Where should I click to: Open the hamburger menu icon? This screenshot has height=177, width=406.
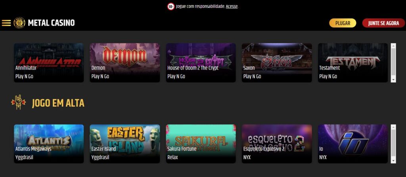coord(6,23)
